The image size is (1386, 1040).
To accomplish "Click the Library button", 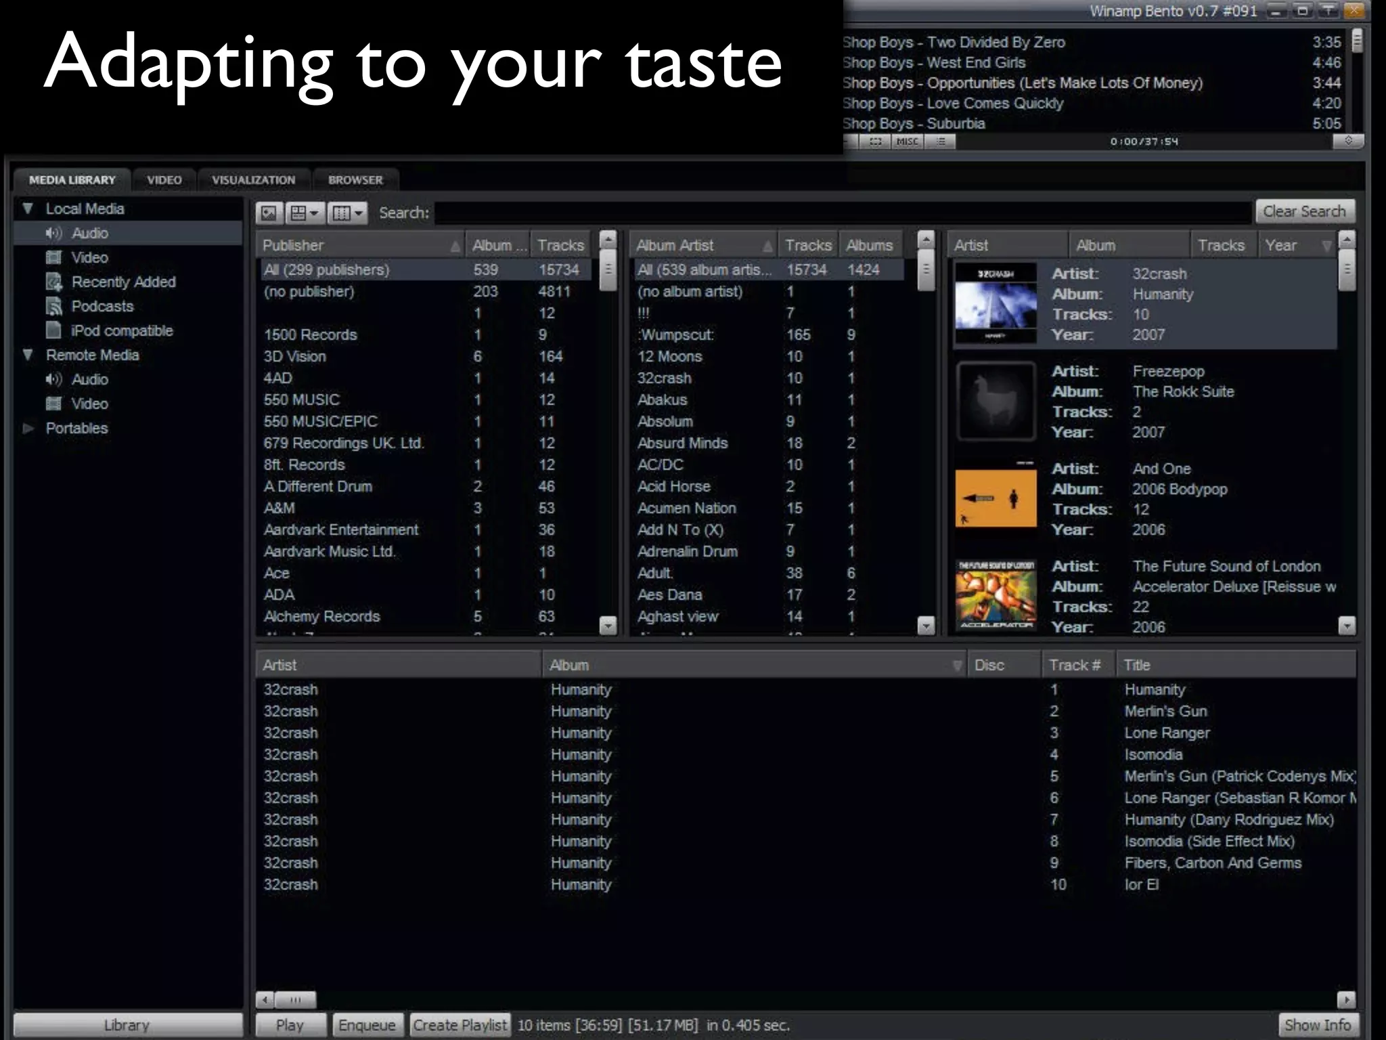I will (x=127, y=1025).
